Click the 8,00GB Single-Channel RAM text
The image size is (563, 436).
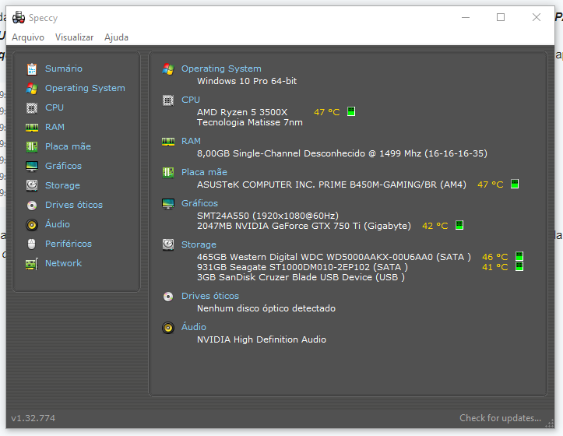pos(342,153)
